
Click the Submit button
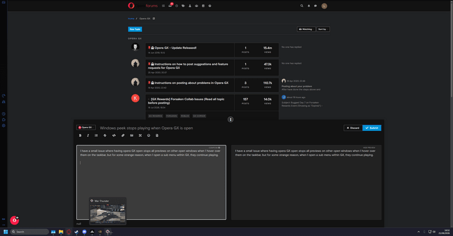(372, 128)
